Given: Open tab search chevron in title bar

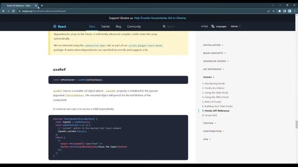Looking at the screenshot, I should tap(273, 5).
